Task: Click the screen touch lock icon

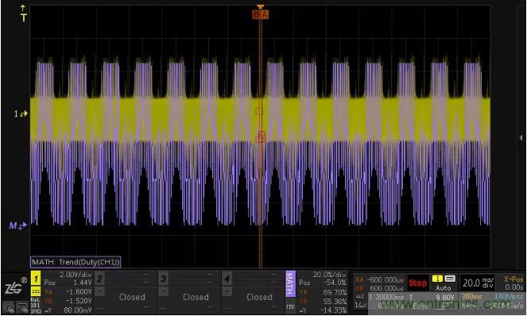Action: point(22,307)
